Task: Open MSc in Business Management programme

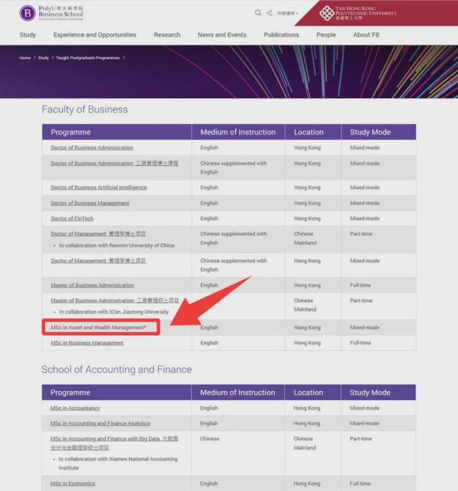Action: (x=87, y=343)
